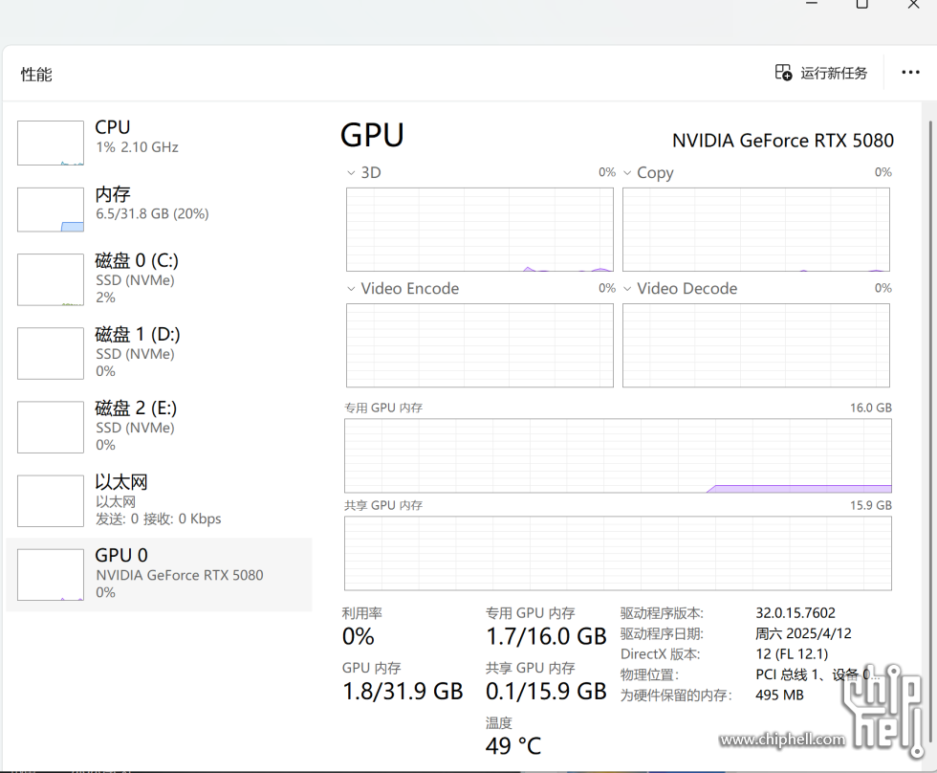Click the 性能 page heading
Screen dimensions: 937x773
coord(36,74)
